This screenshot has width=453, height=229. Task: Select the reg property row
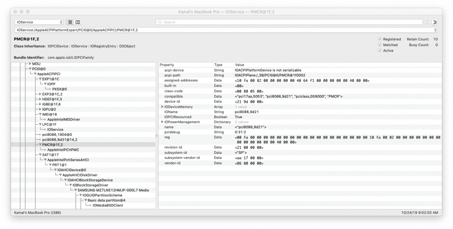tap(300, 140)
